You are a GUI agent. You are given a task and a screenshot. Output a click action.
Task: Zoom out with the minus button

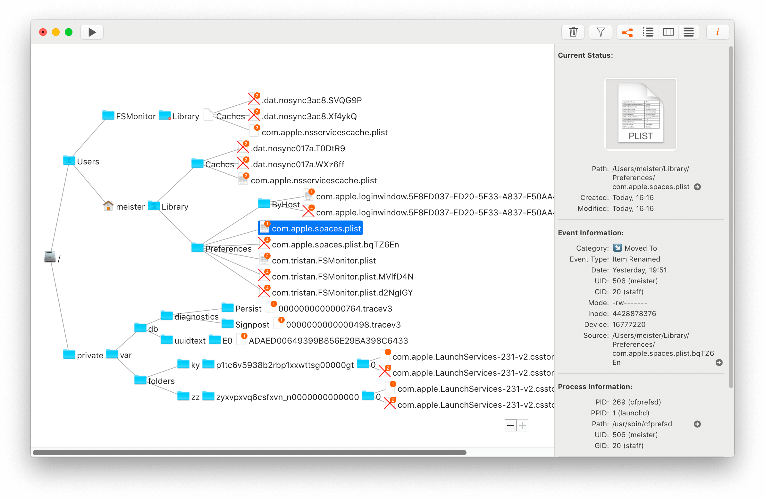[x=510, y=425]
